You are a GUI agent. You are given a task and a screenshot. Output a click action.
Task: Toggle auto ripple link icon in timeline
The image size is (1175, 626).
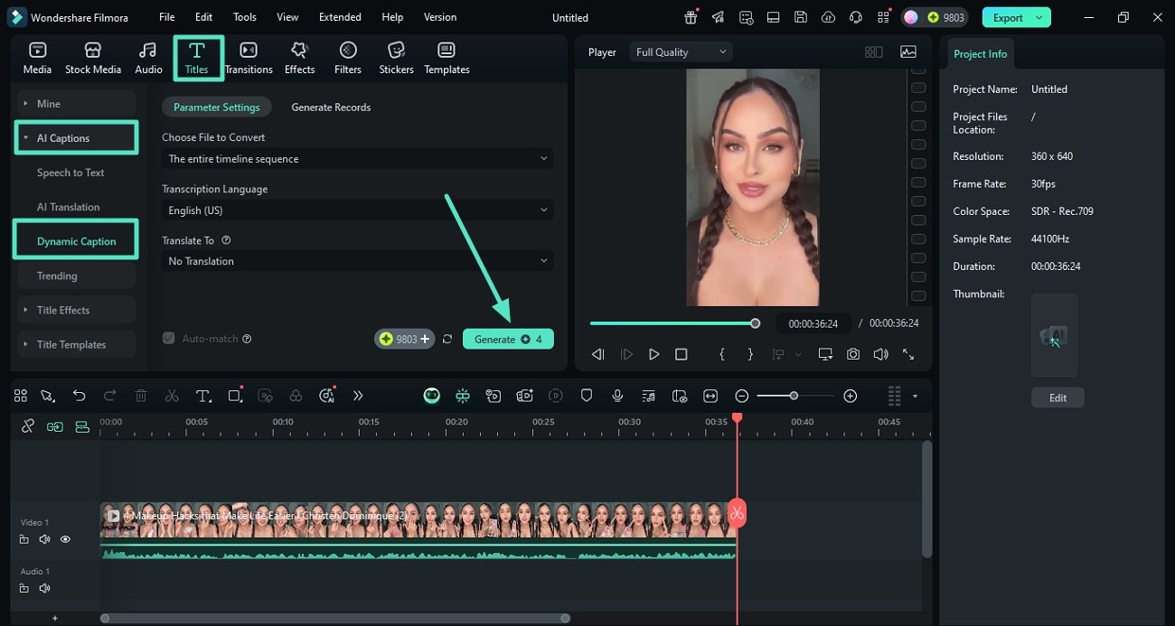tap(55, 426)
